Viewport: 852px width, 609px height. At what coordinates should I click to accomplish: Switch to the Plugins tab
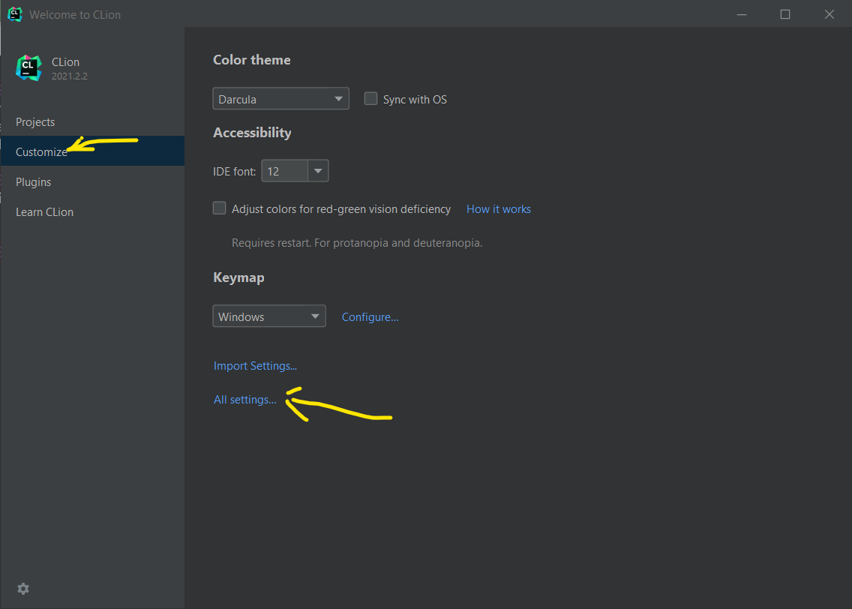[x=92, y=181]
